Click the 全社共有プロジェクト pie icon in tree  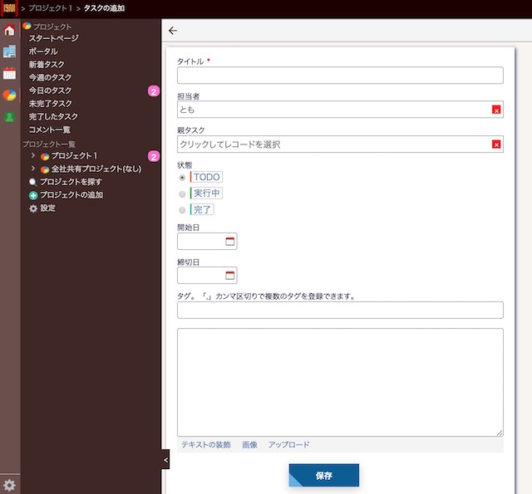pos(45,169)
